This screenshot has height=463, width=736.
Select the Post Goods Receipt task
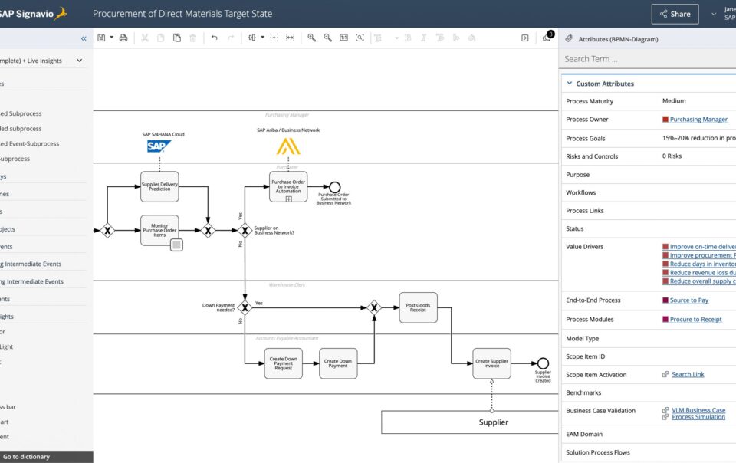(419, 307)
